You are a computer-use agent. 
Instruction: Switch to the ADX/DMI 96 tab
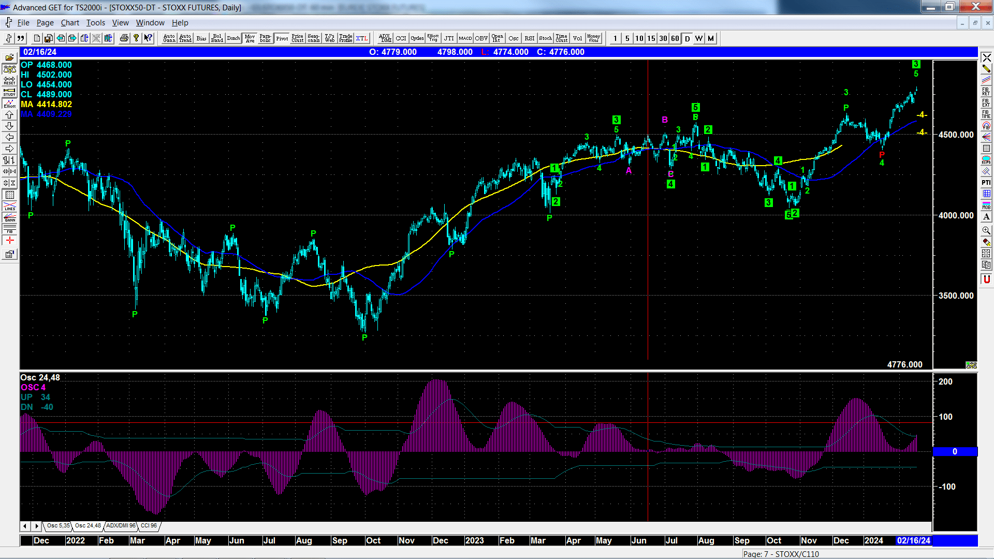(x=121, y=526)
